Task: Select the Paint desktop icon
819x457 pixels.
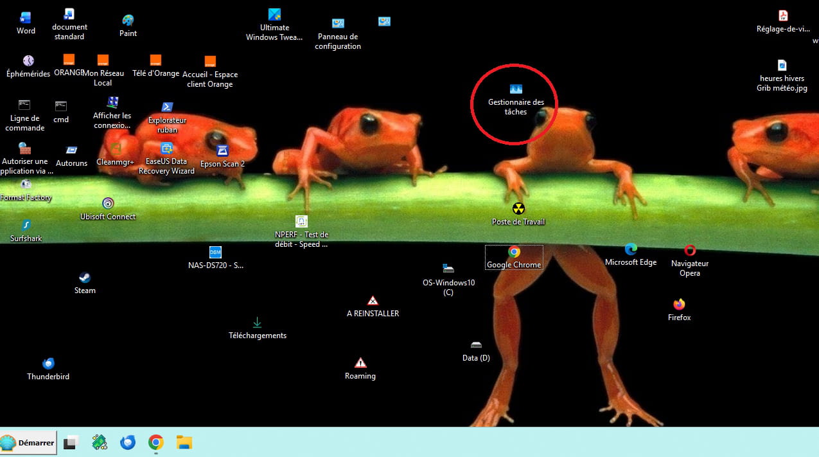Action: point(128,21)
